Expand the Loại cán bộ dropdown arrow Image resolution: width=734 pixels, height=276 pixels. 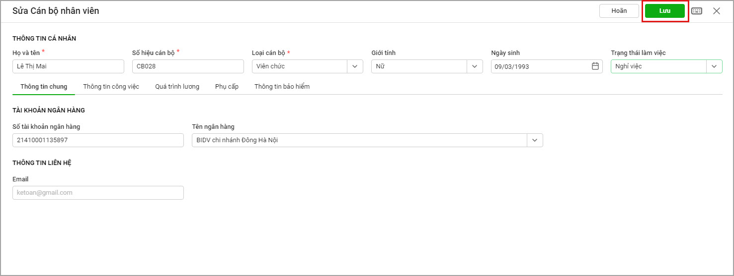click(355, 66)
